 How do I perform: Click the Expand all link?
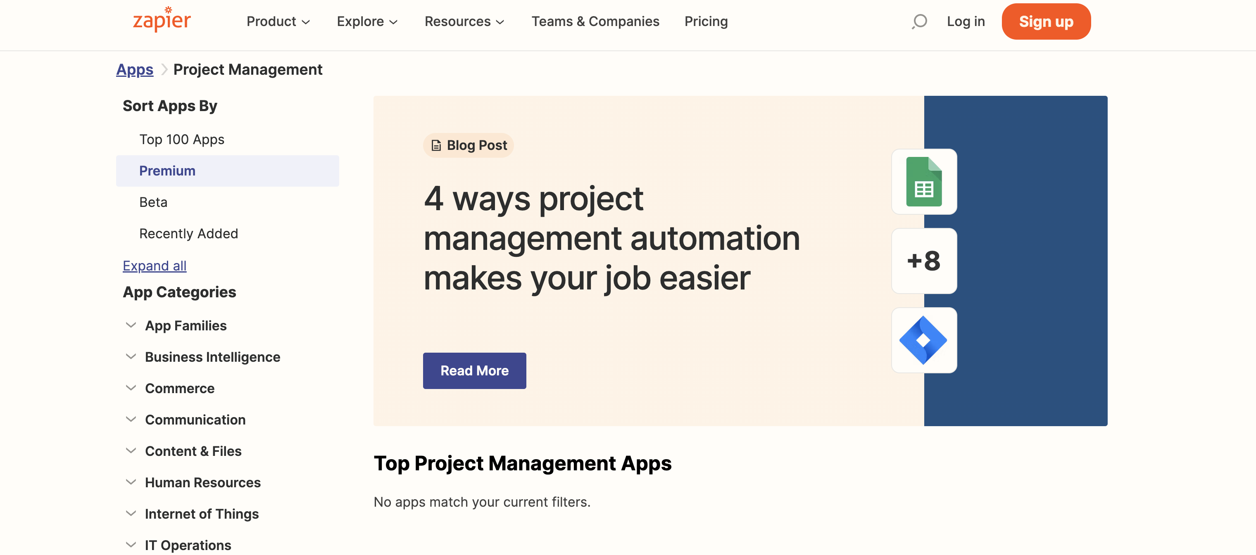[x=154, y=266]
